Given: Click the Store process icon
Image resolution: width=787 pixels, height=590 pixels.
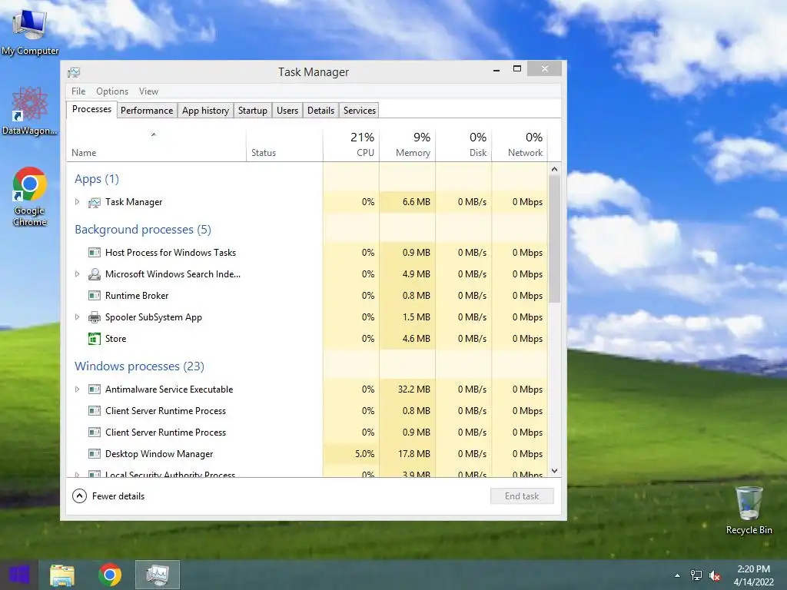Looking at the screenshot, I should click(95, 339).
